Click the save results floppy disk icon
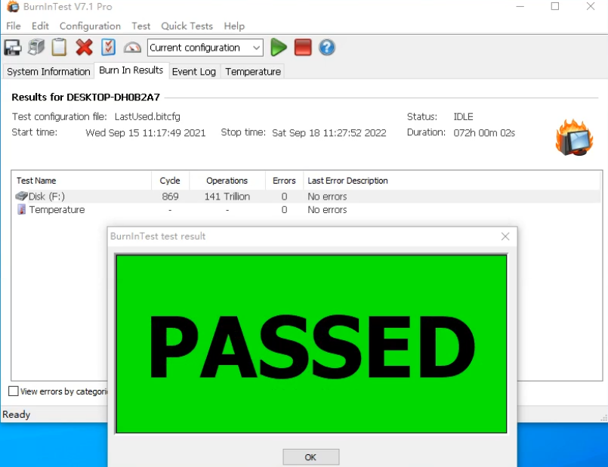Image resolution: width=608 pixels, height=467 pixels. pyautogui.click(x=13, y=48)
